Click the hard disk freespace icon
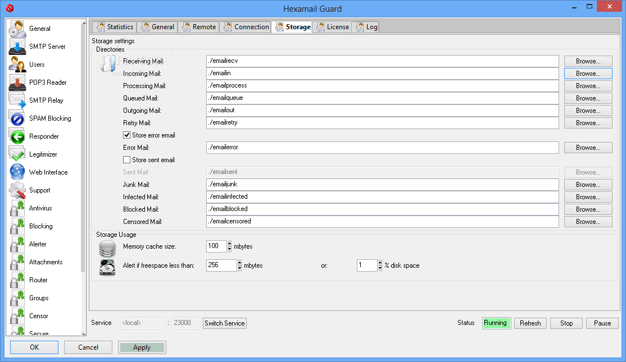The width and height of the screenshot is (626, 362). click(107, 267)
